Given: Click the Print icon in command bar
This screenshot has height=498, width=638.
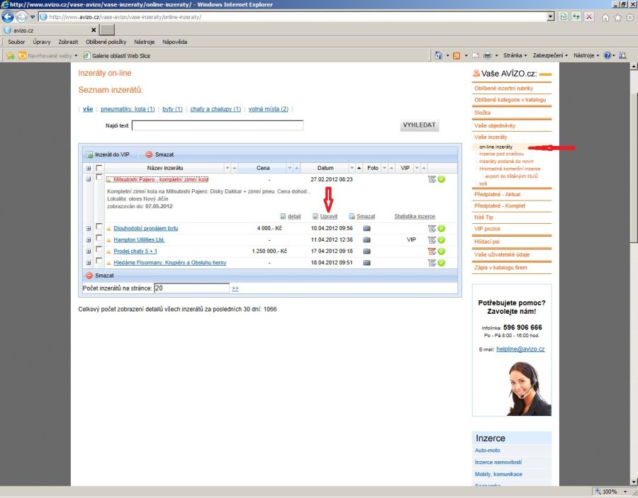Looking at the screenshot, I should pos(487,56).
